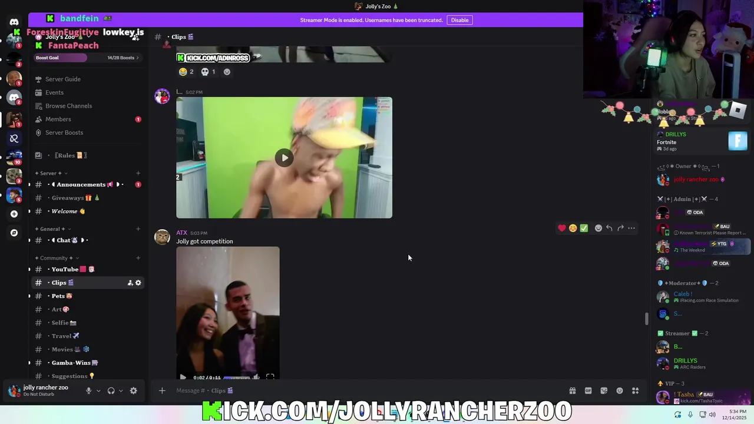This screenshot has width=754, height=424.
Task: Go to Giveaways channel
Action: [x=88, y=198]
